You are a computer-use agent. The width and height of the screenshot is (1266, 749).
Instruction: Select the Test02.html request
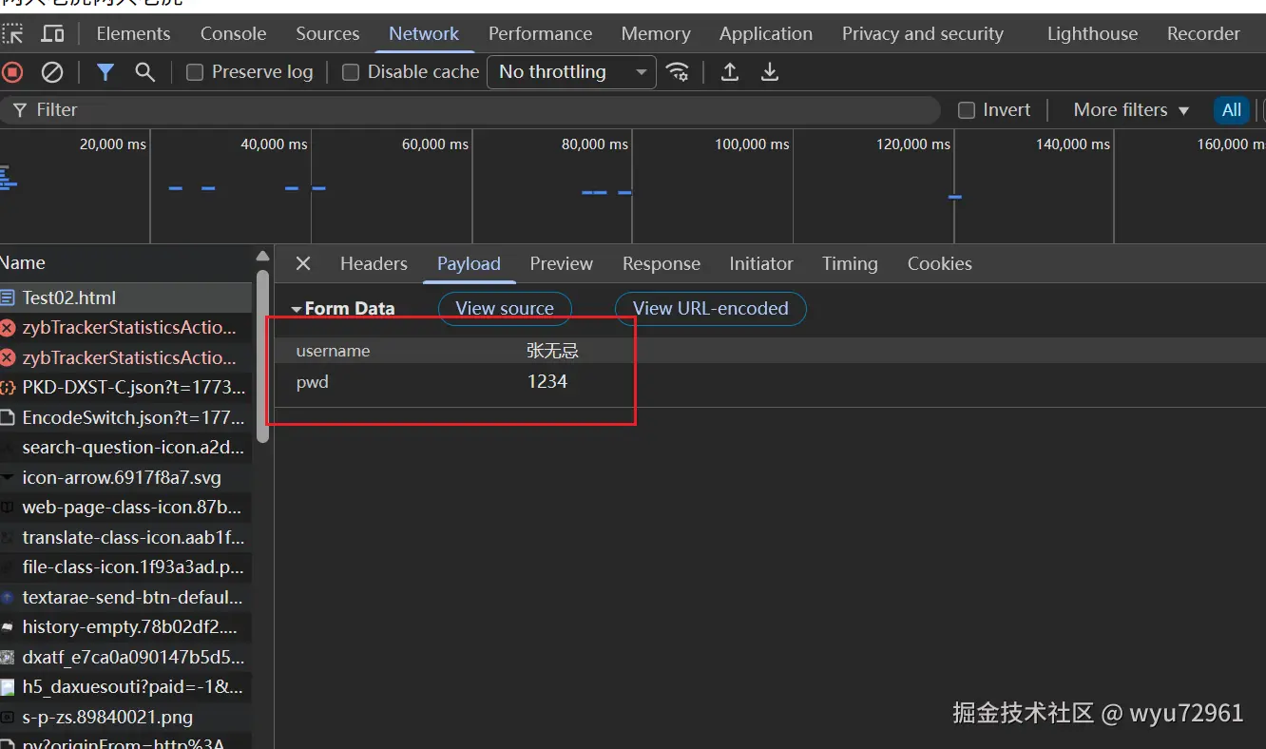click(125, 298)
